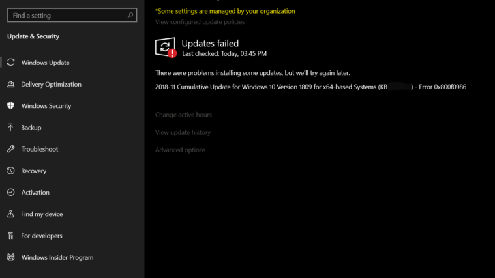The height and width of the screenshot is (278, 495).
Task: Click the Windows Security shield icon
Action: pyautogui.click(x=10, y=105)
